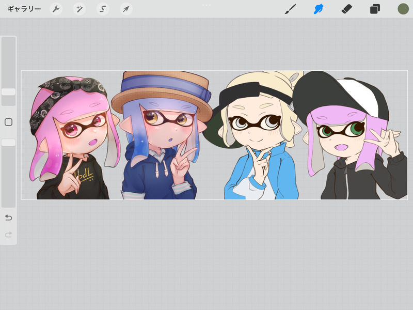
Task: Activate the Transform arrow tool
Action: click(x=126, y=9)
